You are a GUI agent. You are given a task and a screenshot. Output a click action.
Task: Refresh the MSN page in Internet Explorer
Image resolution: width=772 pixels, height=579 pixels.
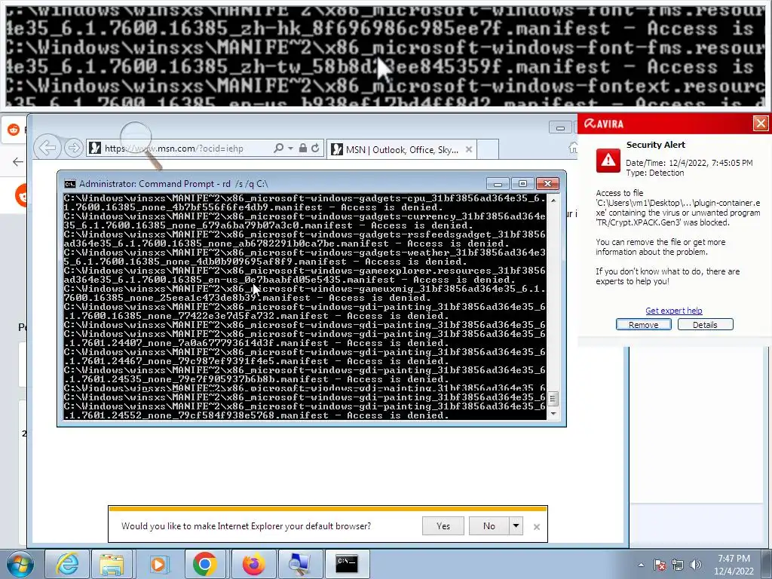315,148
